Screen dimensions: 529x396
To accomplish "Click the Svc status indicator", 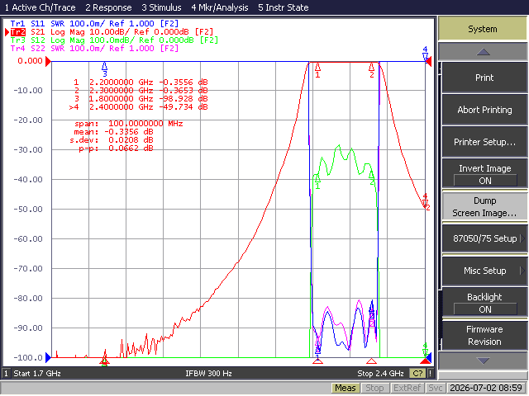I will point(436,388).
